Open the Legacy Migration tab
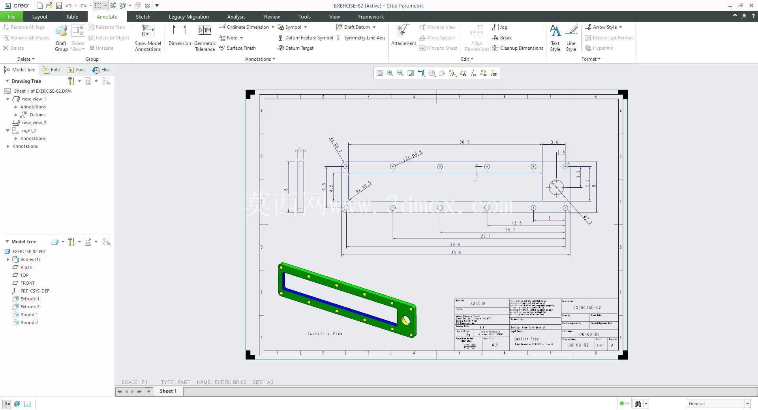This screenshot has width=758, height=410. click(189, 17)
